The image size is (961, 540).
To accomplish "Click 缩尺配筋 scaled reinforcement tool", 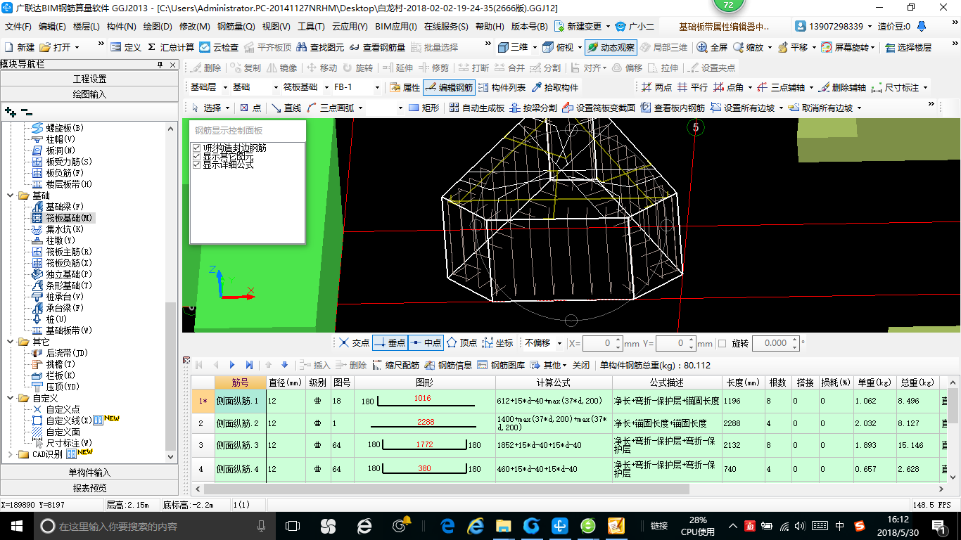I will pos(395,365).
